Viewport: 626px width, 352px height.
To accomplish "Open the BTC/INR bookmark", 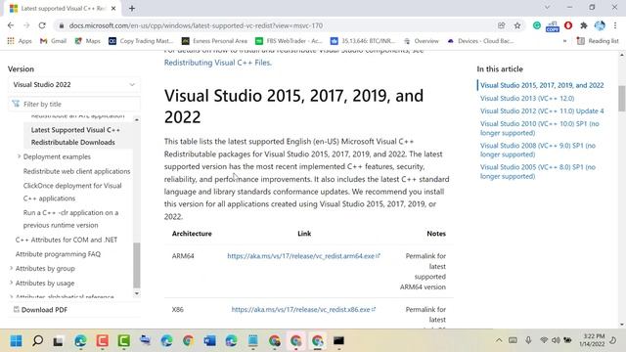I will (363, 41).
